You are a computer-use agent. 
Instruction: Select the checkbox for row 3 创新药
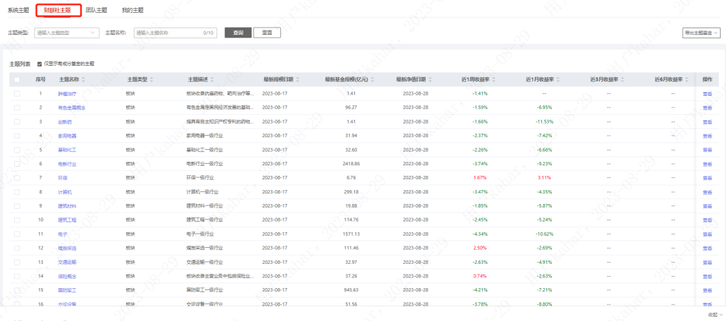coord(17,122)
